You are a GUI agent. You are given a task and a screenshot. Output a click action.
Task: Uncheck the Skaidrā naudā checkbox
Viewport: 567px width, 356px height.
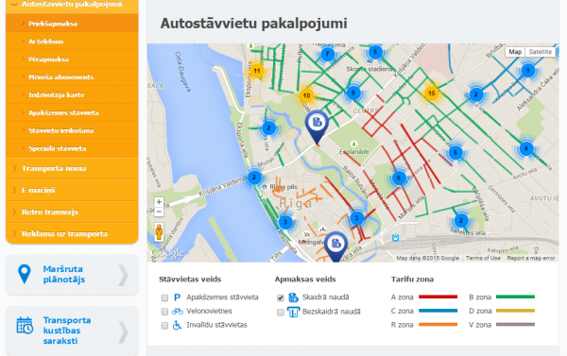click(x=281, y=297)
